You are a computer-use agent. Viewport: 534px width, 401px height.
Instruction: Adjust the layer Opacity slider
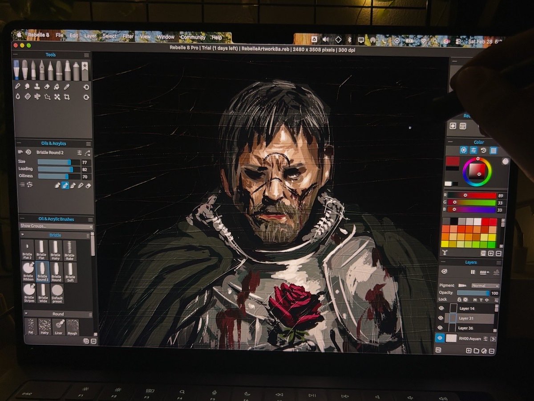point(473,293)
